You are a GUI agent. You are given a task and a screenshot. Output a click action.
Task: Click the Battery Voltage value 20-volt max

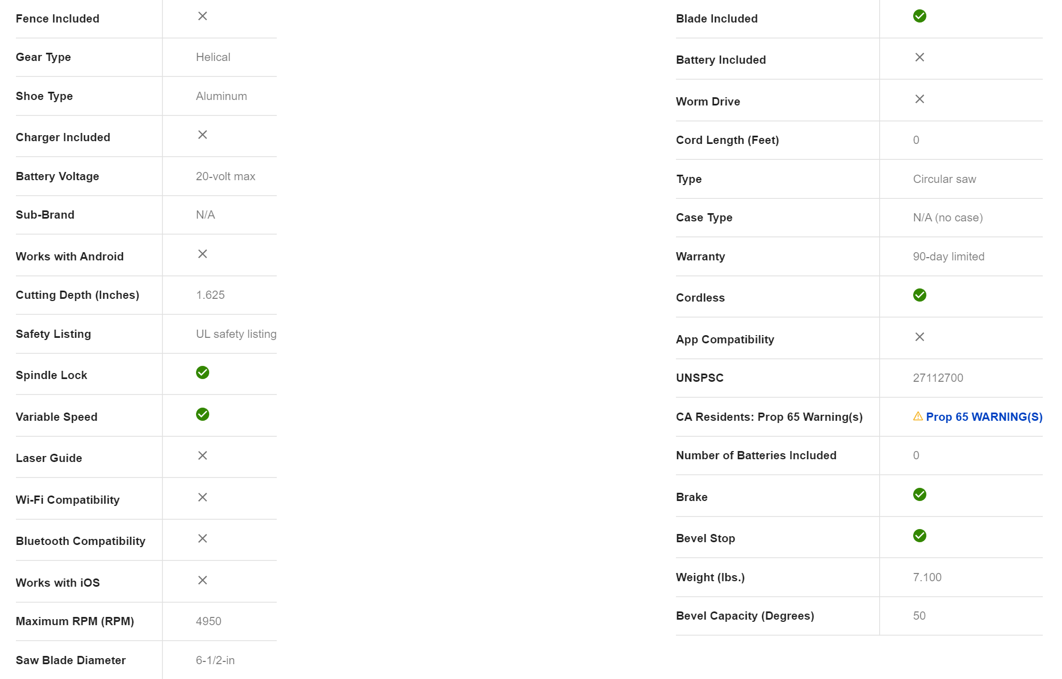(x=225, y=176)
